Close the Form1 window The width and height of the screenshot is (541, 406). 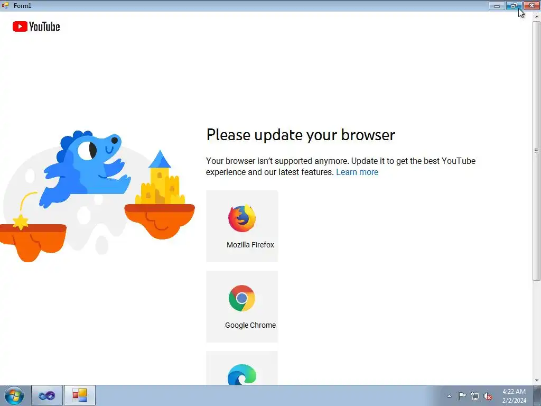tap(531, 5)
